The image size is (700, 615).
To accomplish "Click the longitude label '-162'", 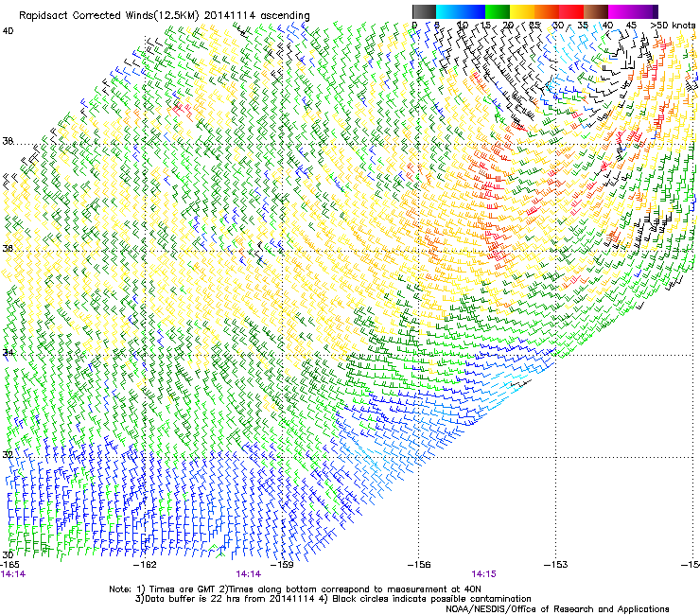I will [145, 565].
